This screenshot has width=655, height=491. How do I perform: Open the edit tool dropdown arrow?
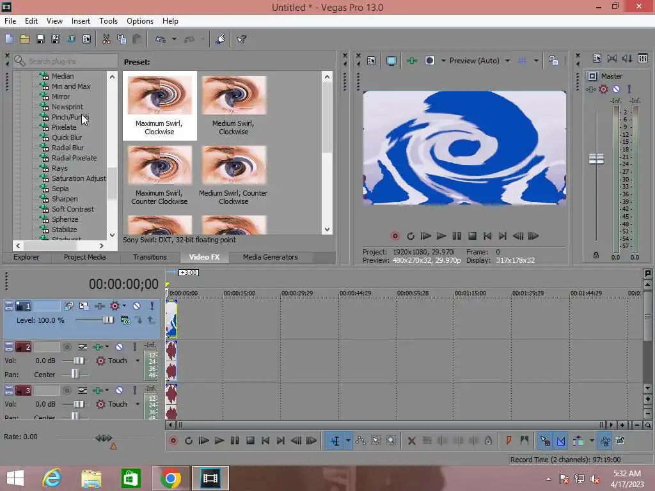pyautogui.click(x=348, y=440)
